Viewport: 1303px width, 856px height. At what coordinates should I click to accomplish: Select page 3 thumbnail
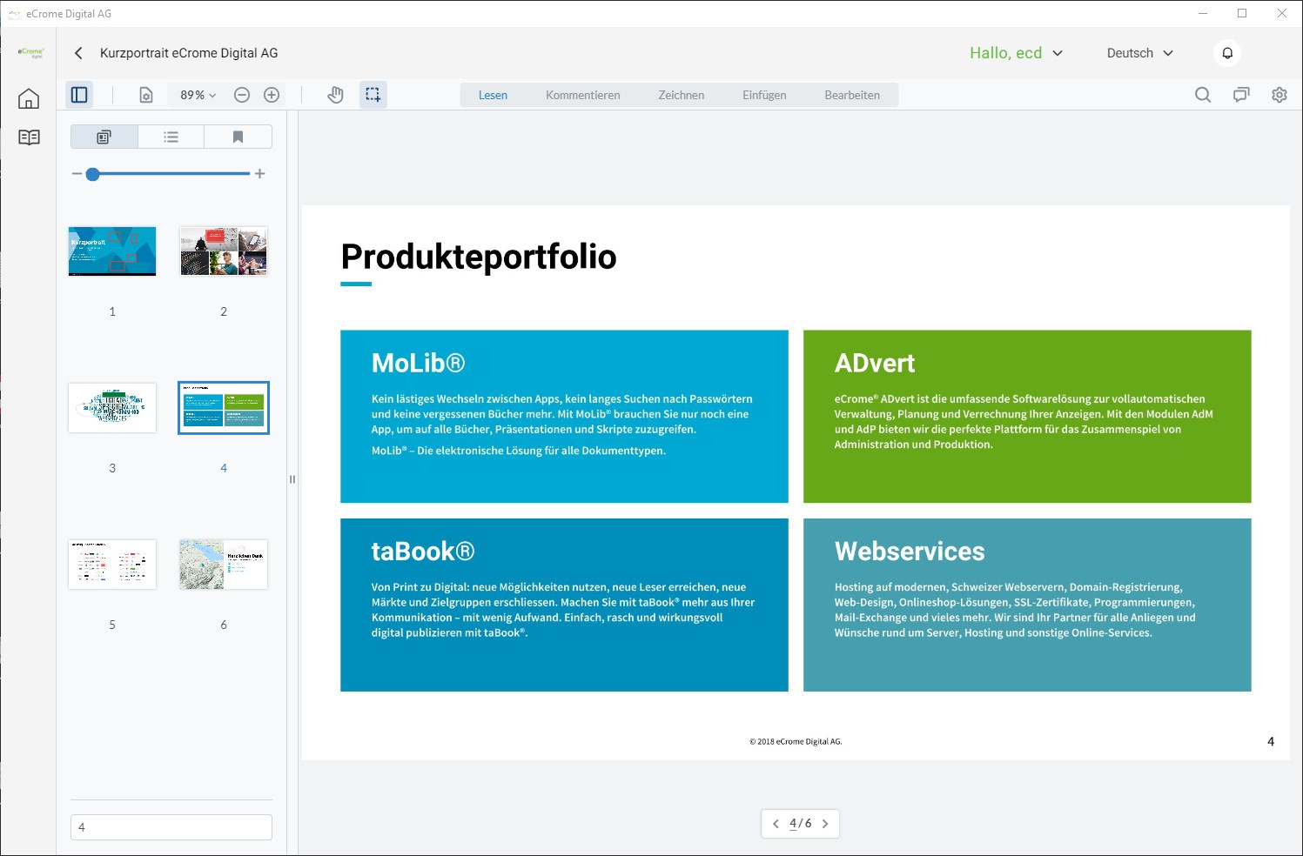[x=112, y=408]
